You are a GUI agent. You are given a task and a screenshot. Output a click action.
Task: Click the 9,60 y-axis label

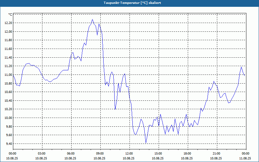[9, 135]
